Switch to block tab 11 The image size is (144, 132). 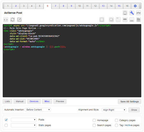click(87, 6)
